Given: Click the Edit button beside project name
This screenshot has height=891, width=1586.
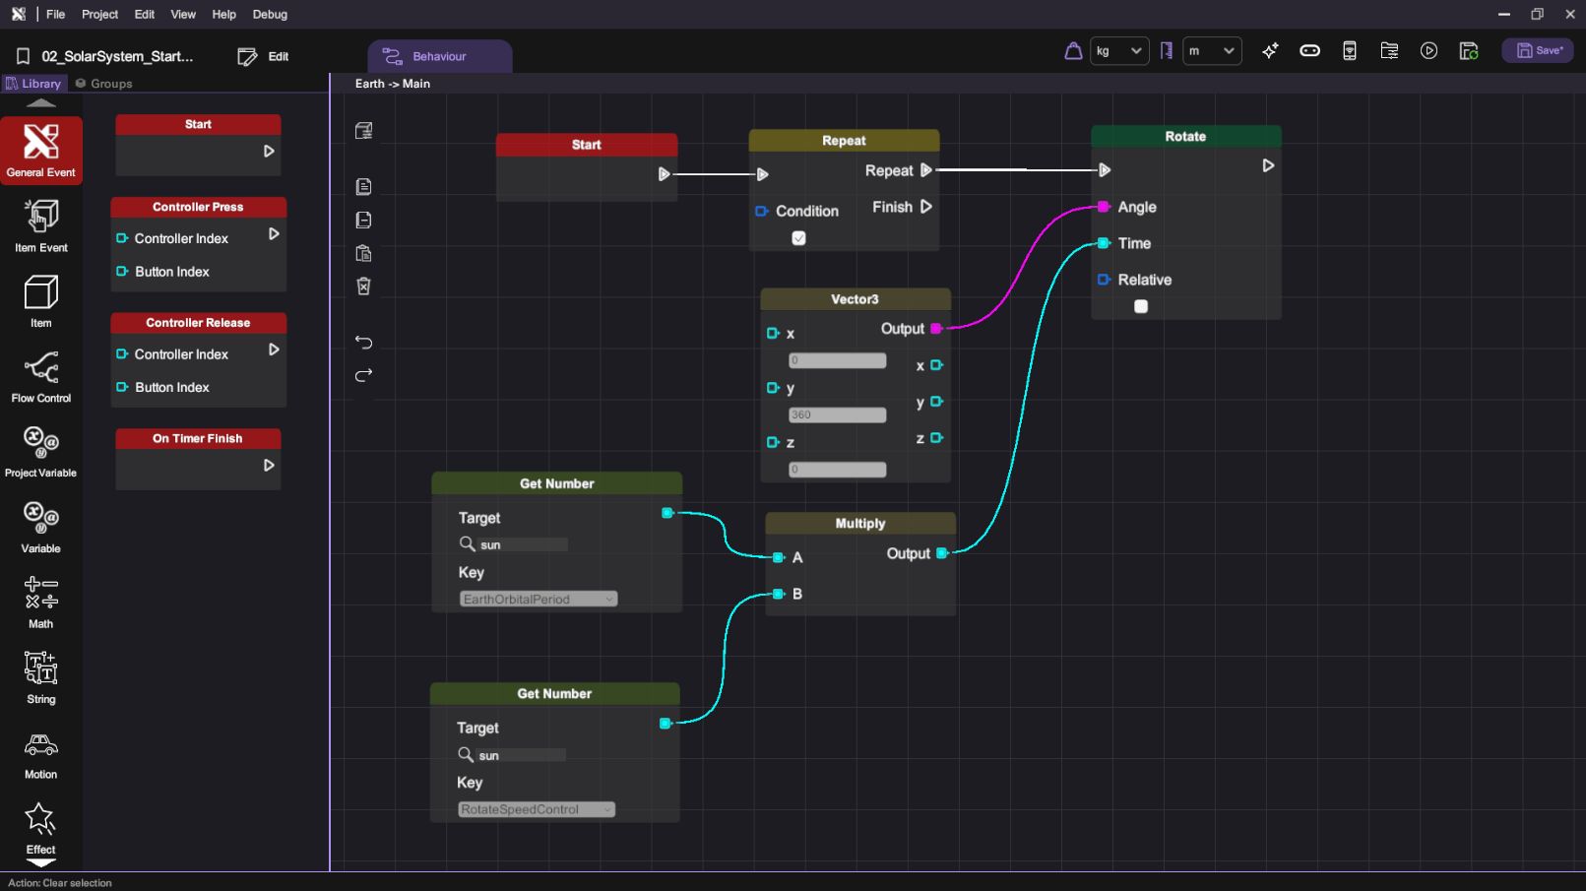Looking at the screenshot, I should [264, 57].
